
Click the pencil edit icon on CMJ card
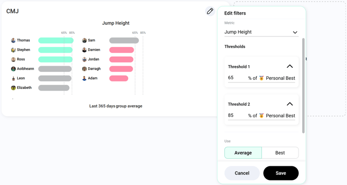point(210,11)
